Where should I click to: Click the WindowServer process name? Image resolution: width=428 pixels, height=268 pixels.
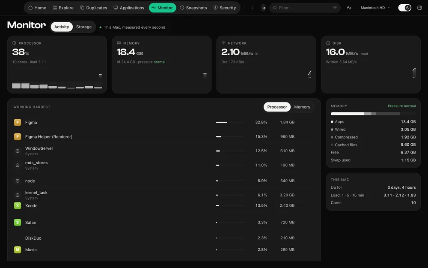coord(39,148)
